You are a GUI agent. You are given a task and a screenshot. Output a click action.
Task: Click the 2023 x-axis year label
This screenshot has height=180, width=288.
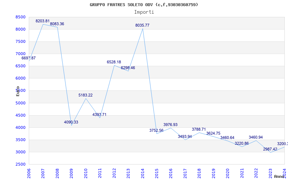coord(270,174)
